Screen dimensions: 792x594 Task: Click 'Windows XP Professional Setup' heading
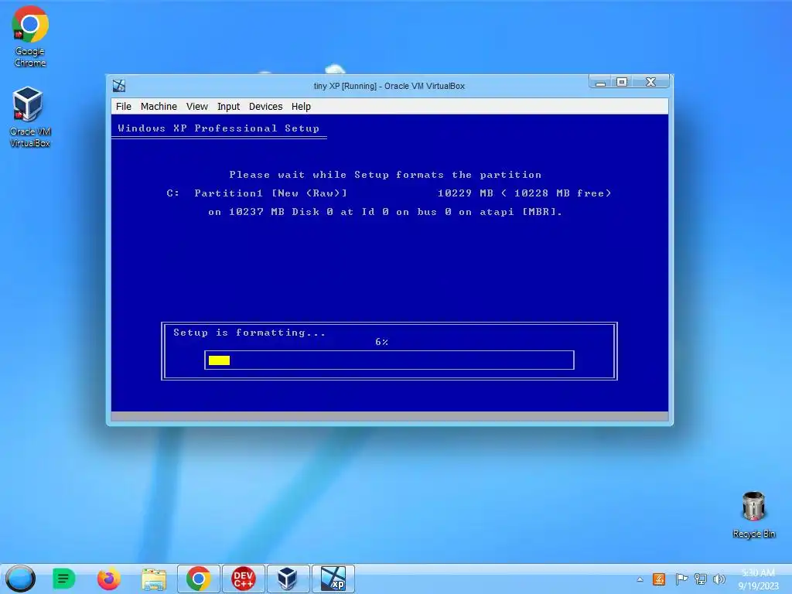(219, 128)
